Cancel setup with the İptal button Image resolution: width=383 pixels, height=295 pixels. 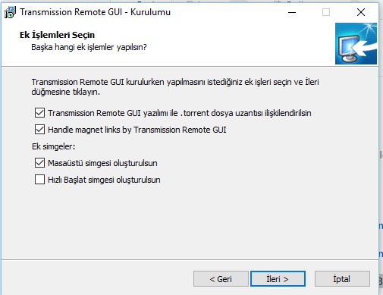[342, 279]
